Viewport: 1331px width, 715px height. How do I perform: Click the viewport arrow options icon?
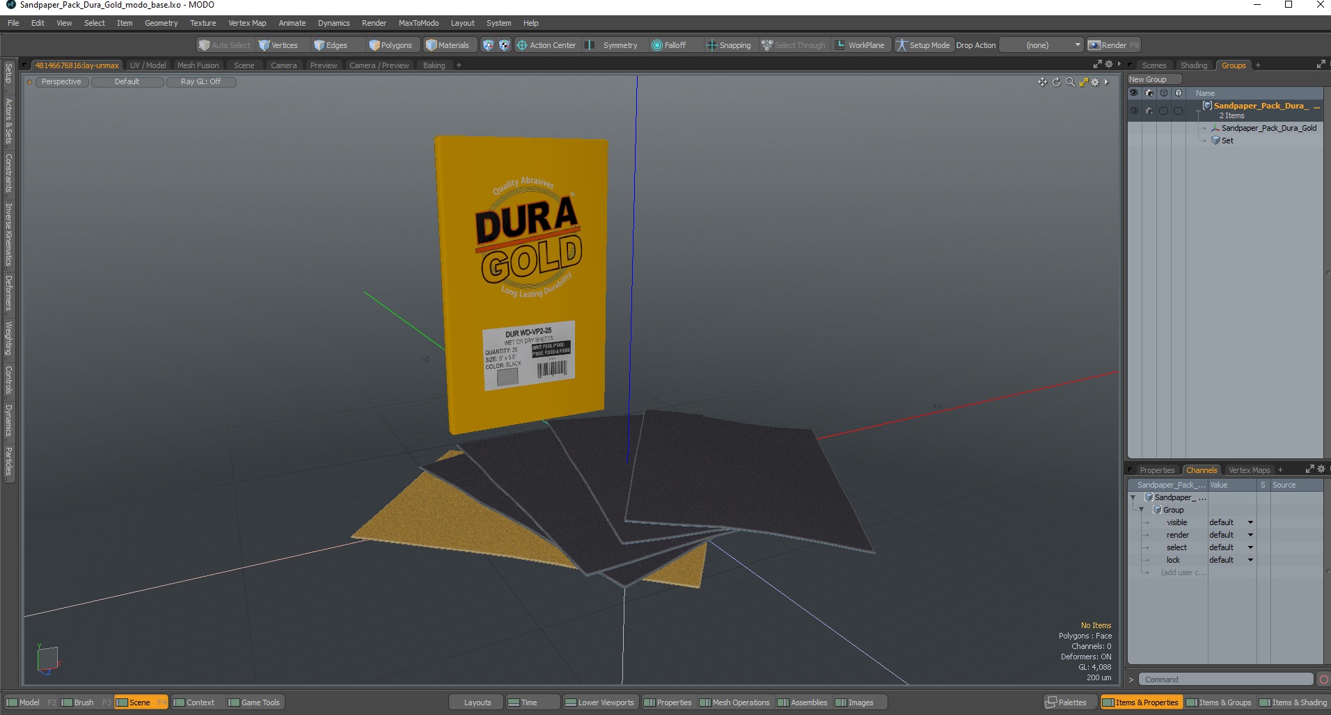click(x=1106, y=82)
